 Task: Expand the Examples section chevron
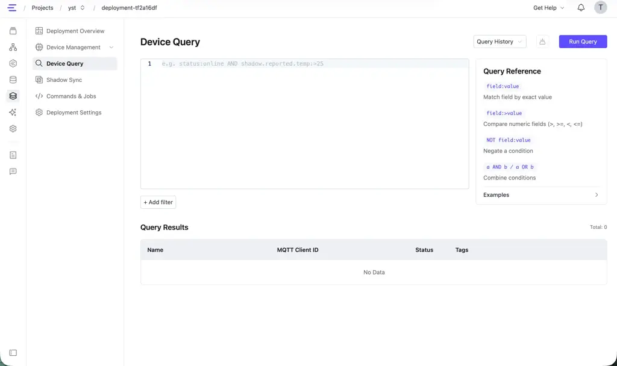(597, 194)
